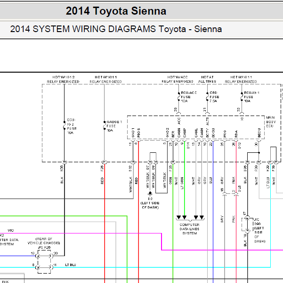The image size is (283, 283).
Task: Click the 'COMPUTER DATA LINES SYSTEM' reference label
Action: click(189, 229)
